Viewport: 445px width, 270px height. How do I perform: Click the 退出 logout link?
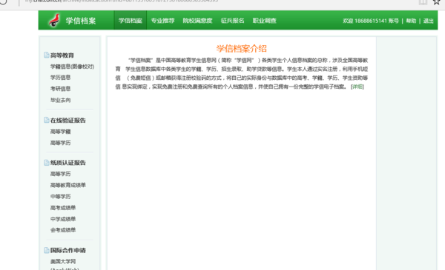point(428,21)
